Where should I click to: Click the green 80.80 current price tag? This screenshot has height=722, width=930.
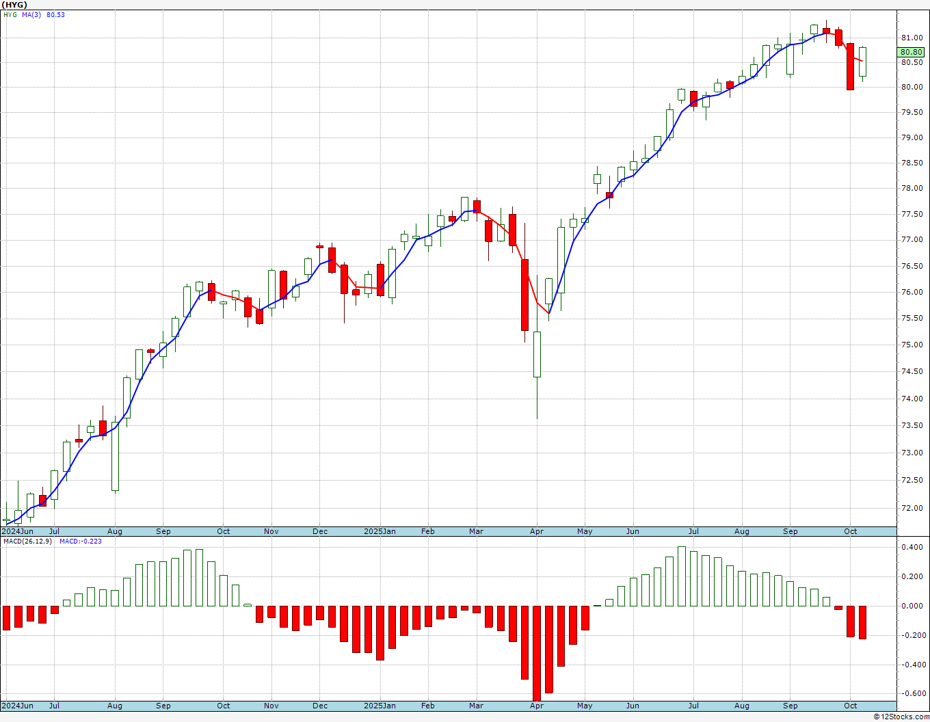tap(911, 52)
